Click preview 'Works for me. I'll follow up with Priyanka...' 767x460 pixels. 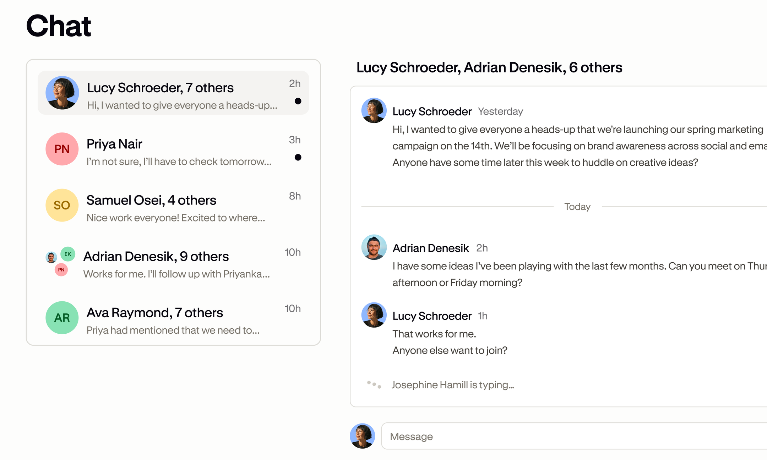pyautogui.click(x=176, y=274)
